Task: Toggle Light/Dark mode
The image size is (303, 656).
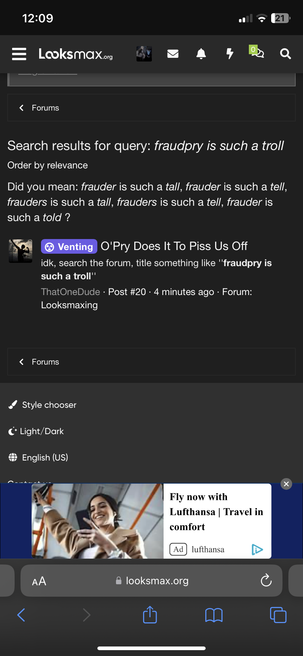Action: [42, 431]
